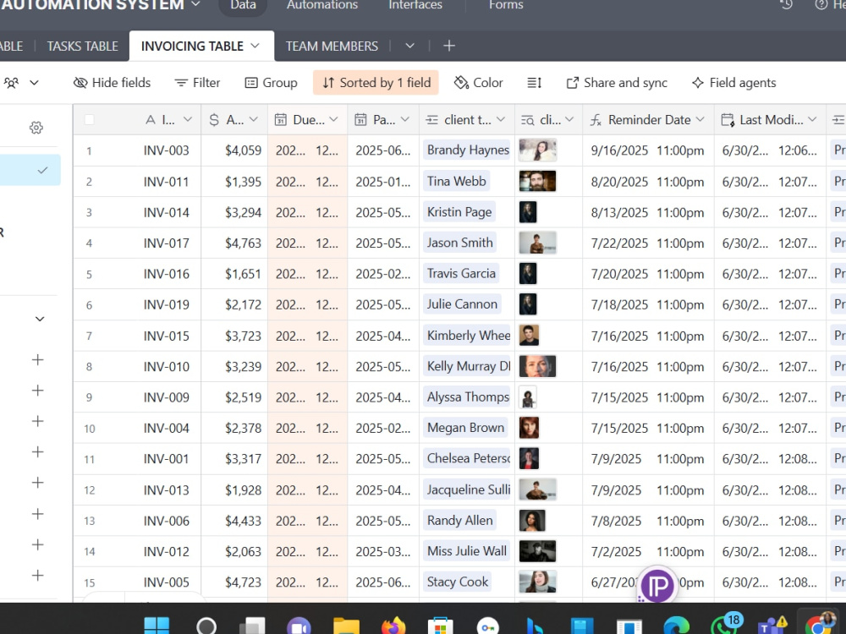This screenshot has height=634, width=846.
Task: Open Tina Webb client photo thumbnail
Action: [537, 181]
